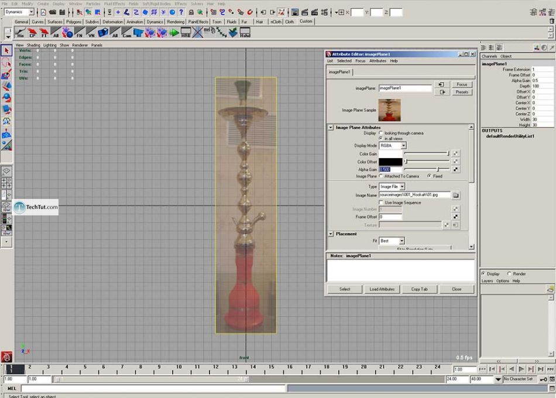Select 'in all views' display option

(381, 138)
